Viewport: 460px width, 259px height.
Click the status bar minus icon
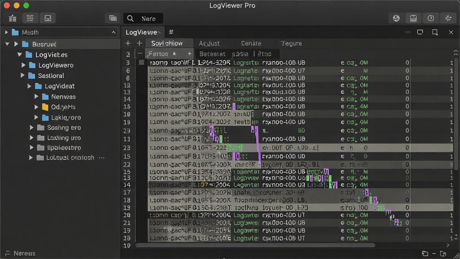[x=434, y=253]
